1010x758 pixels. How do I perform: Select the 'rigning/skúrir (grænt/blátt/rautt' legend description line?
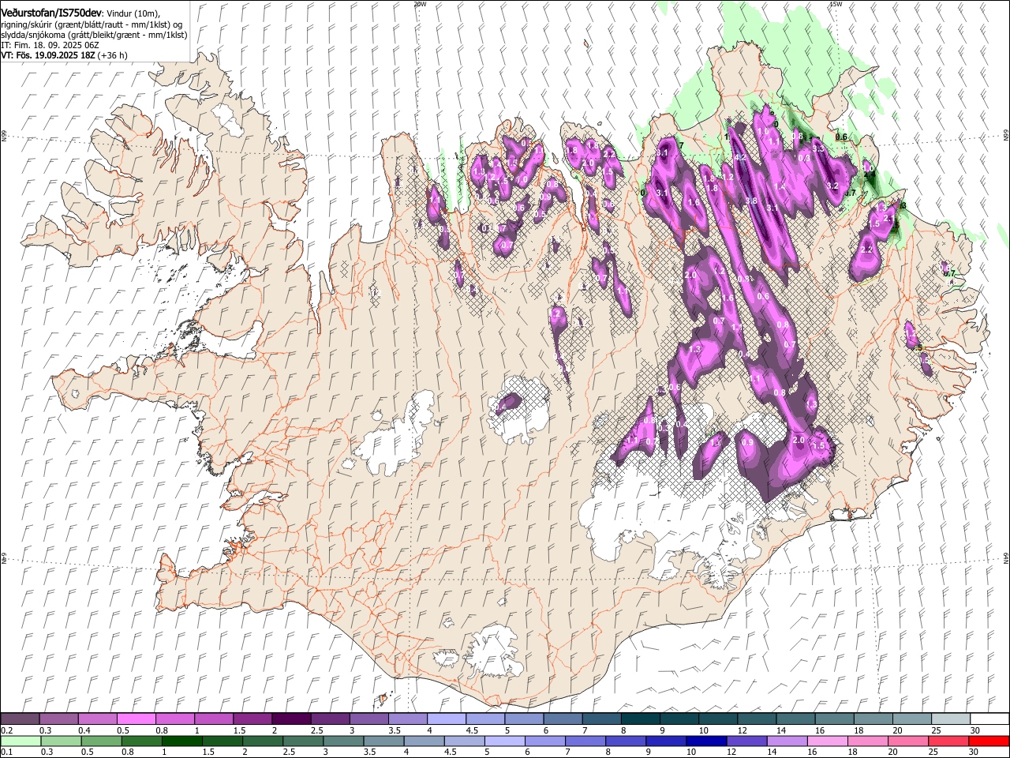(x=93, y=24)
